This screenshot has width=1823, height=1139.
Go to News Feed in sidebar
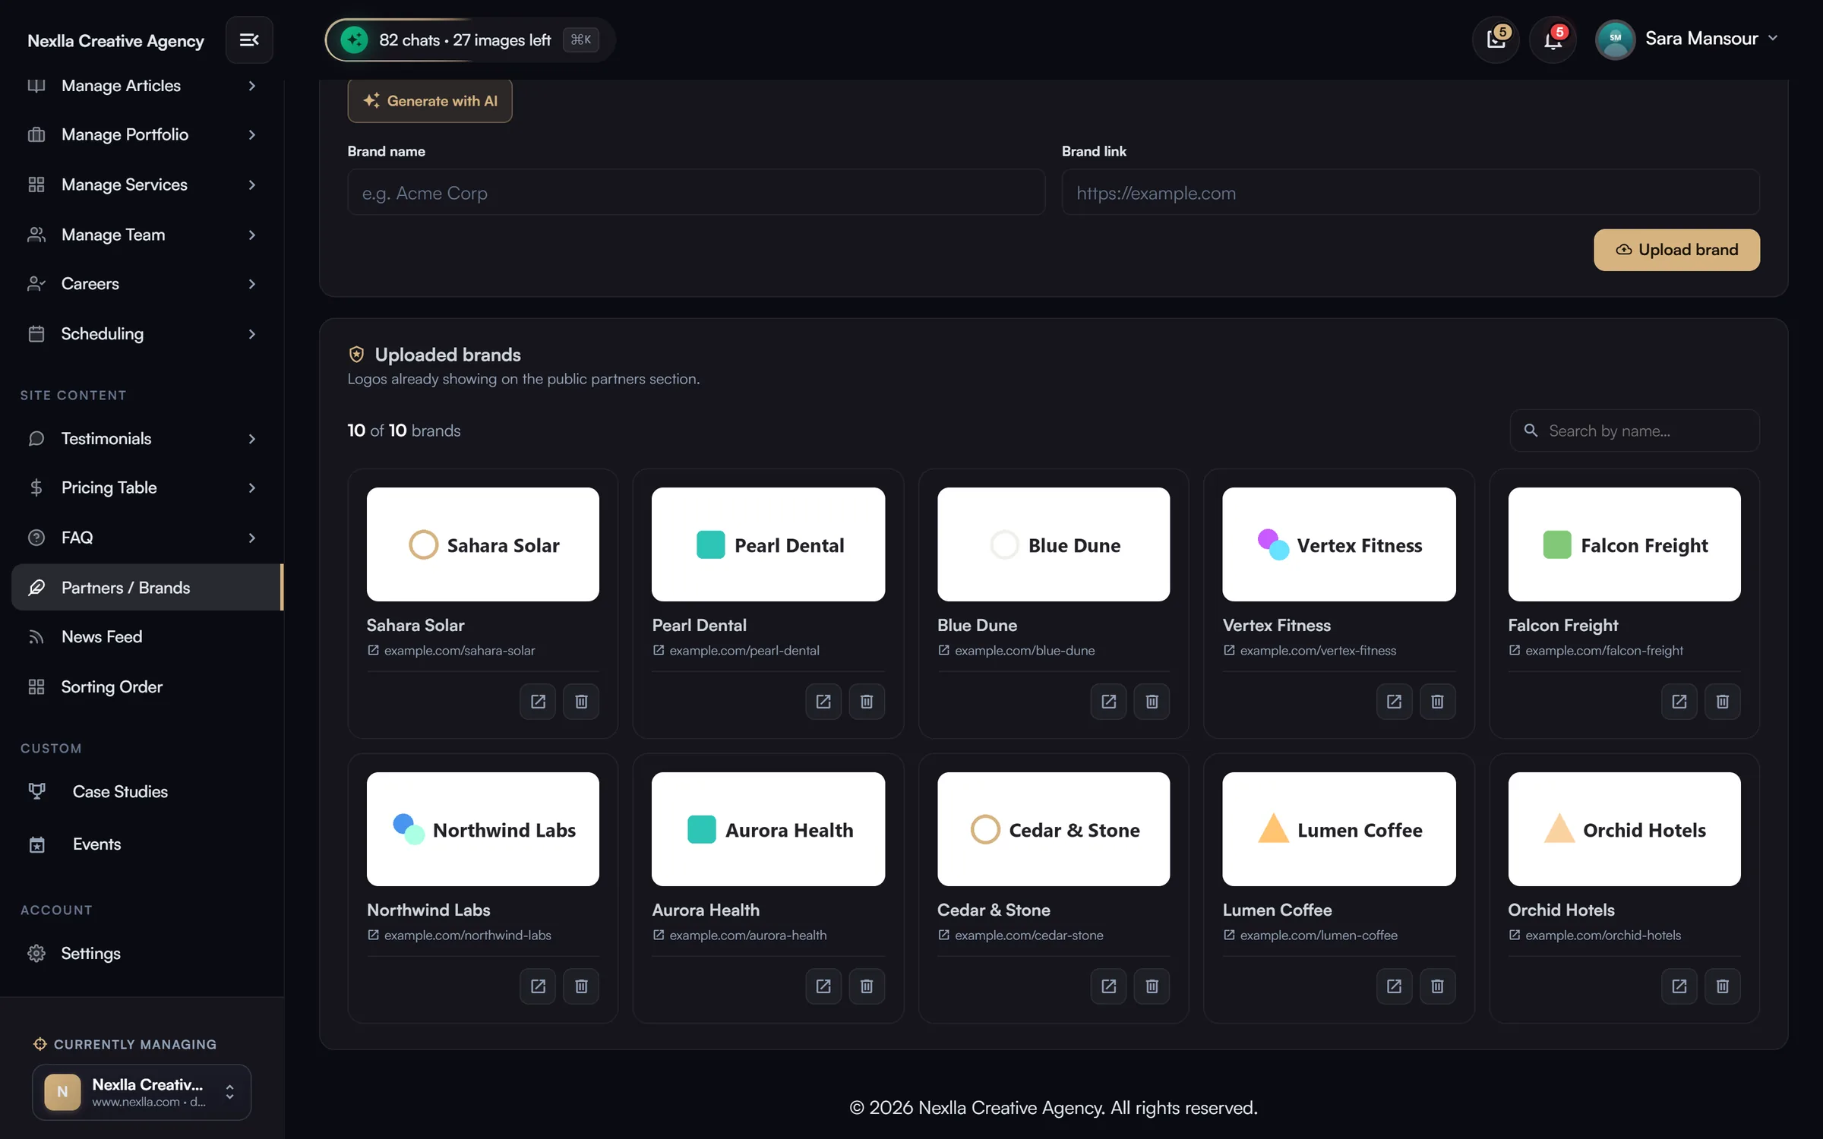[147, 636]
